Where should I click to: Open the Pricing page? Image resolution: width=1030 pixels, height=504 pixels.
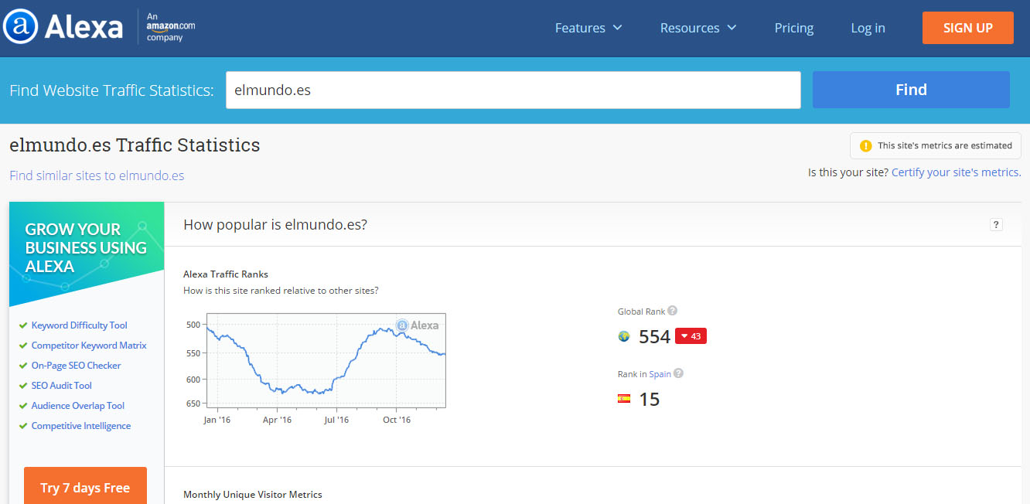click(794, 28)
